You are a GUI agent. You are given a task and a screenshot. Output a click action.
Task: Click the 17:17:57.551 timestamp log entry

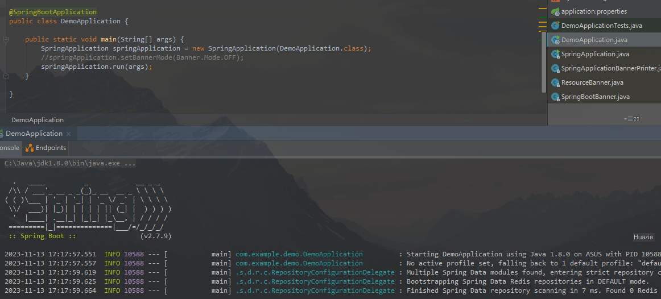(50, 254)
